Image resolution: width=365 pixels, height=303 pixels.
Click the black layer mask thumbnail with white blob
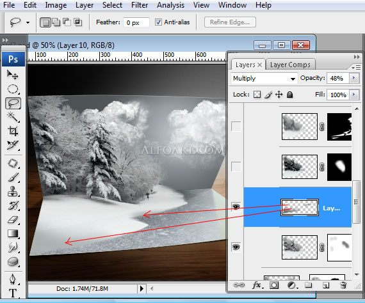[x=339, y=167]
